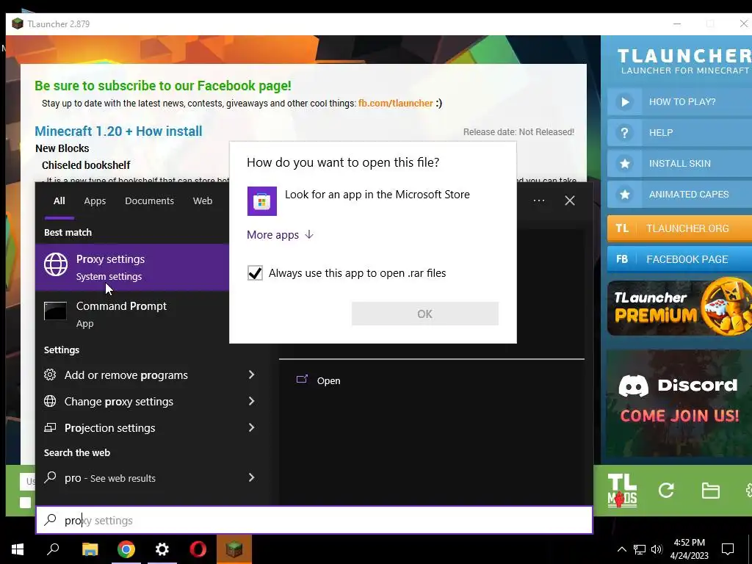Expand Projection settings arrow
752x564 pixels.
point(251,427)
